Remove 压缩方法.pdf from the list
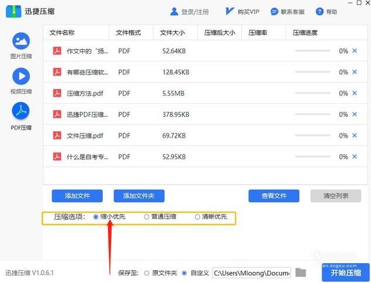371x283 pixels. point(355,93)
